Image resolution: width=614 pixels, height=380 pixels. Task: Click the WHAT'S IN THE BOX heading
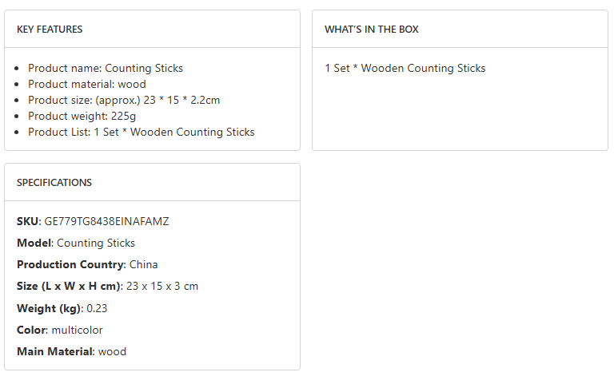coord(372,30)
